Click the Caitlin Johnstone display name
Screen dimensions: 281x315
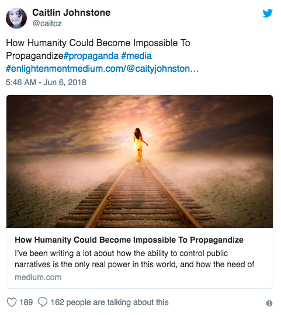click(71, 12)
